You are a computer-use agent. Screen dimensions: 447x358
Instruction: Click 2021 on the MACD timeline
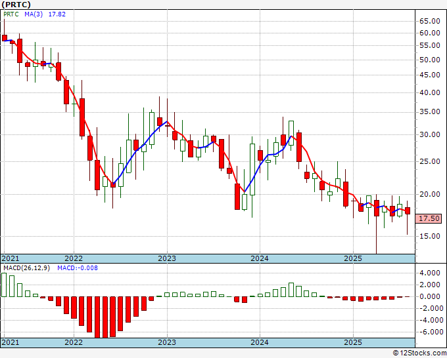click(x=11, y=342)
